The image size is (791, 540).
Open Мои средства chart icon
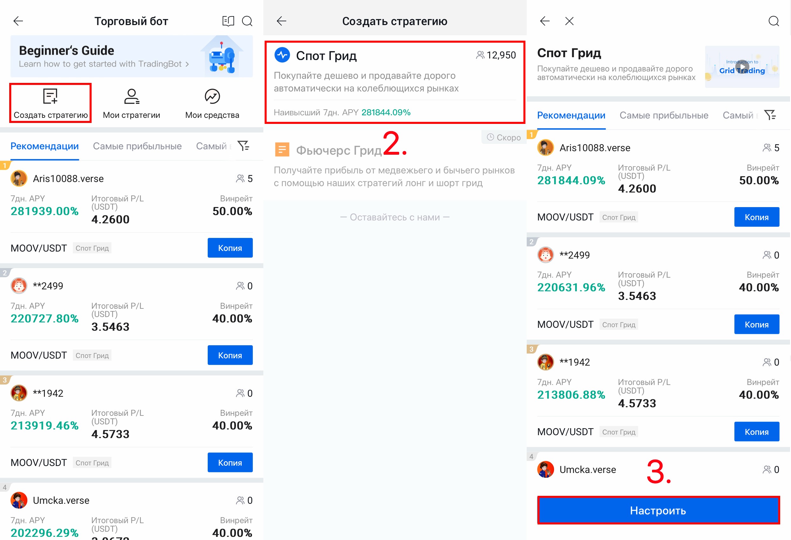point(212,97)
